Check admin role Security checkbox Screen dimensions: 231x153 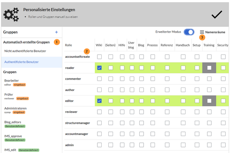coord(223,145)
